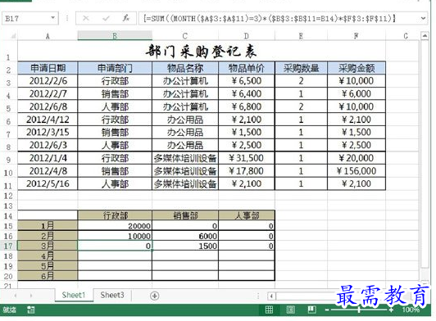Switch to Normal view in status bar
The width and height of the screenshot is (436, 321).
pyautogui.click(x=269, y=310)
